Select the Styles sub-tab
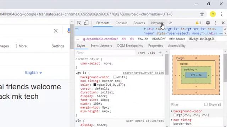227x127 pixels. [x=81, y=46]
